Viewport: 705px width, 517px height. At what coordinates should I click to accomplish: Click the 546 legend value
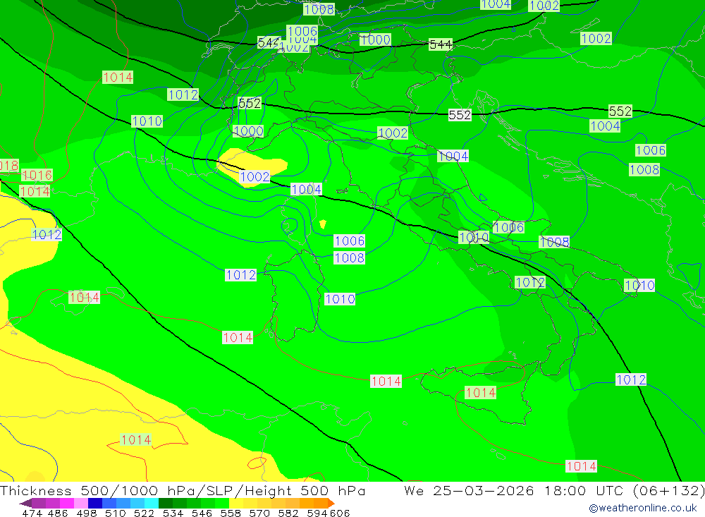coord(202,513)
